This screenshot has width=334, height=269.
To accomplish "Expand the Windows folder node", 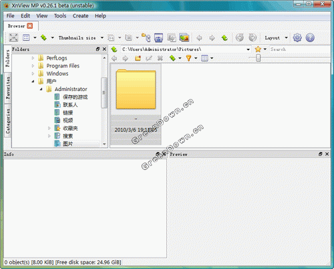I will click(33, 74).
